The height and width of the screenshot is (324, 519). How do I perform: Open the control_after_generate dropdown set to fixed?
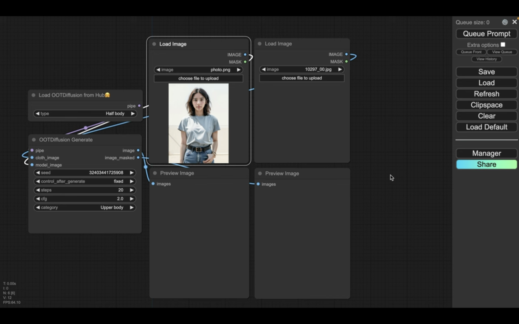(85, 181)
